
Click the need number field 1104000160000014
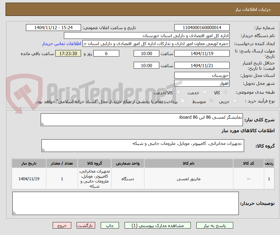tap(202, 28)
